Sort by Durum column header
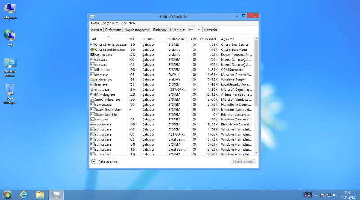 tap(153, 39)
